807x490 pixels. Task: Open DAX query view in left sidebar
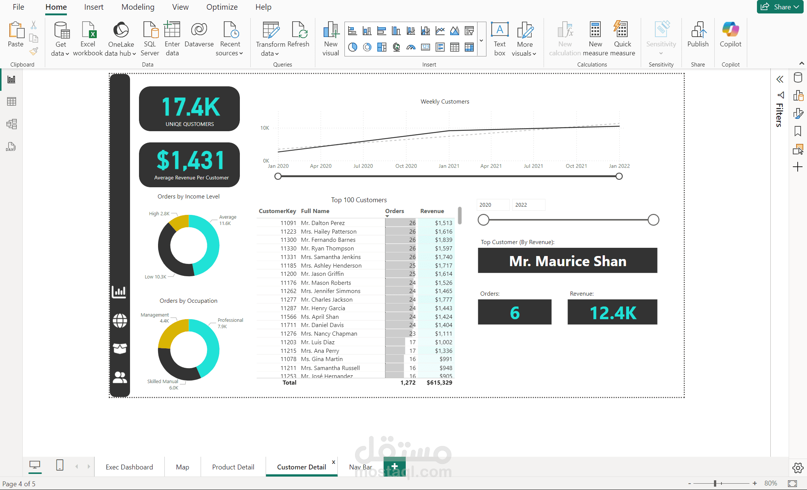[x=11, y=147]
